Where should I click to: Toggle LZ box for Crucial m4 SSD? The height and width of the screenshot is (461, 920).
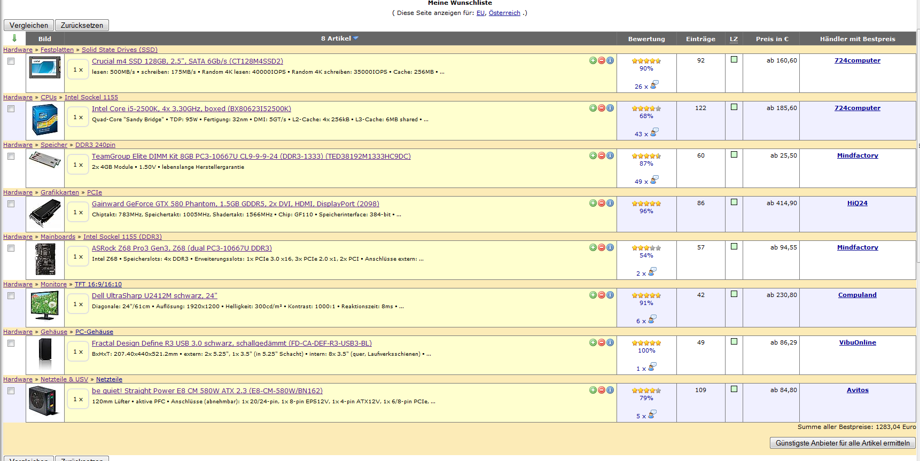tap(734, 59)
